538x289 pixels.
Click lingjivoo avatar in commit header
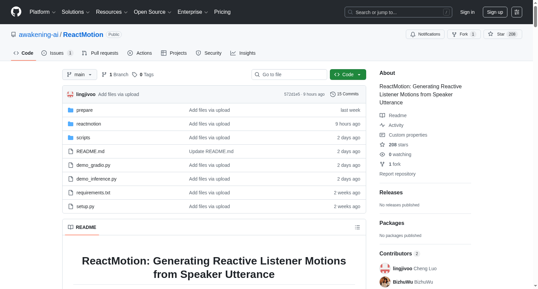click(x=70, y=94)
